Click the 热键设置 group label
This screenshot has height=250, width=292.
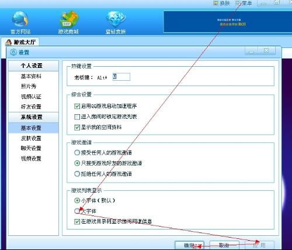pos(81,66)
